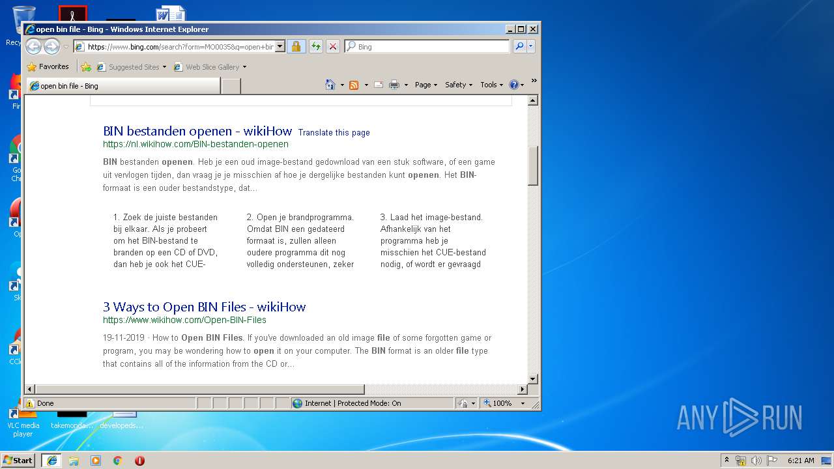Click Internet Explorer taskbar icon
Image resolution: width=834 pixels, height=469 pixels.
(51, 460)
